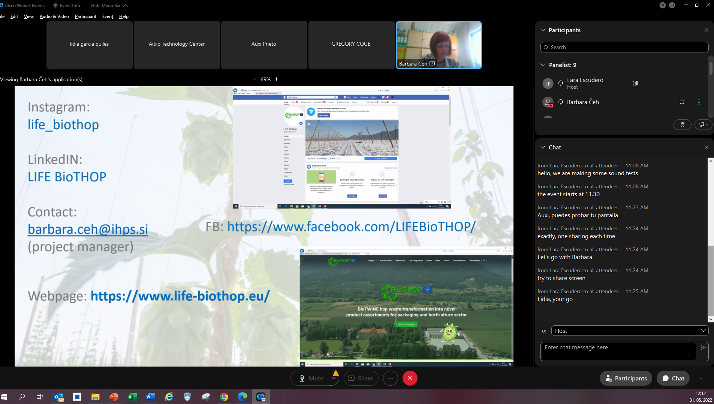Image resolution: width=714 pixels, height=404 pixels.
Task: Zoom out the shared view with minus
Action: pos(254,79)
